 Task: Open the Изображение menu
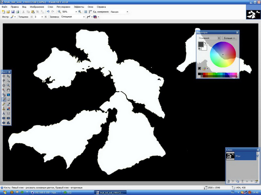(37, 7)
